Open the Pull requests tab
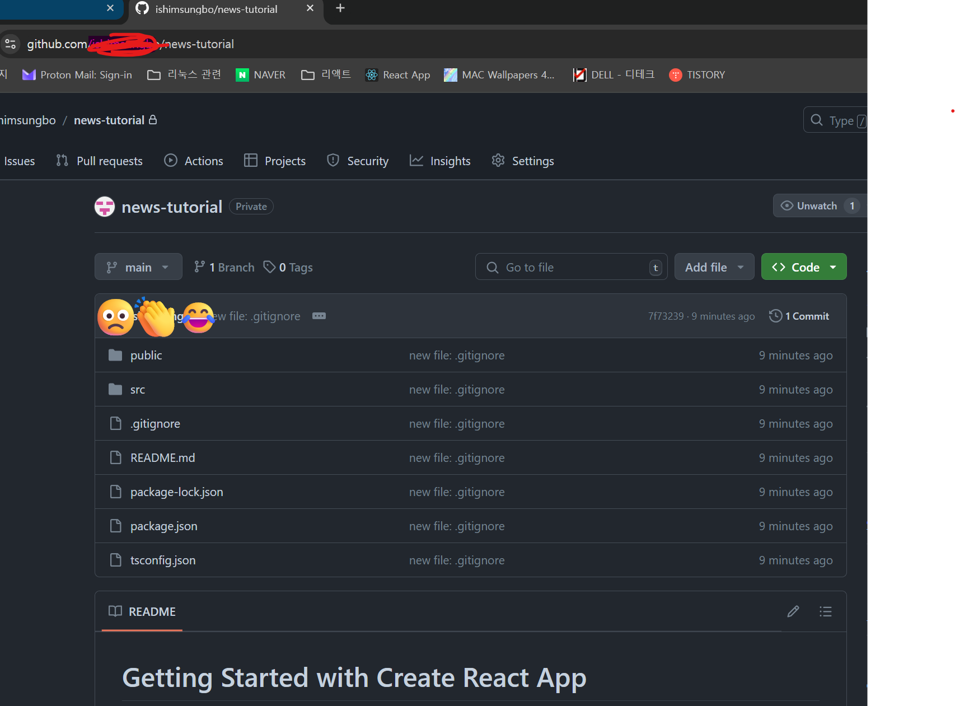Screen dimensions: 955x706 (100, 161)
